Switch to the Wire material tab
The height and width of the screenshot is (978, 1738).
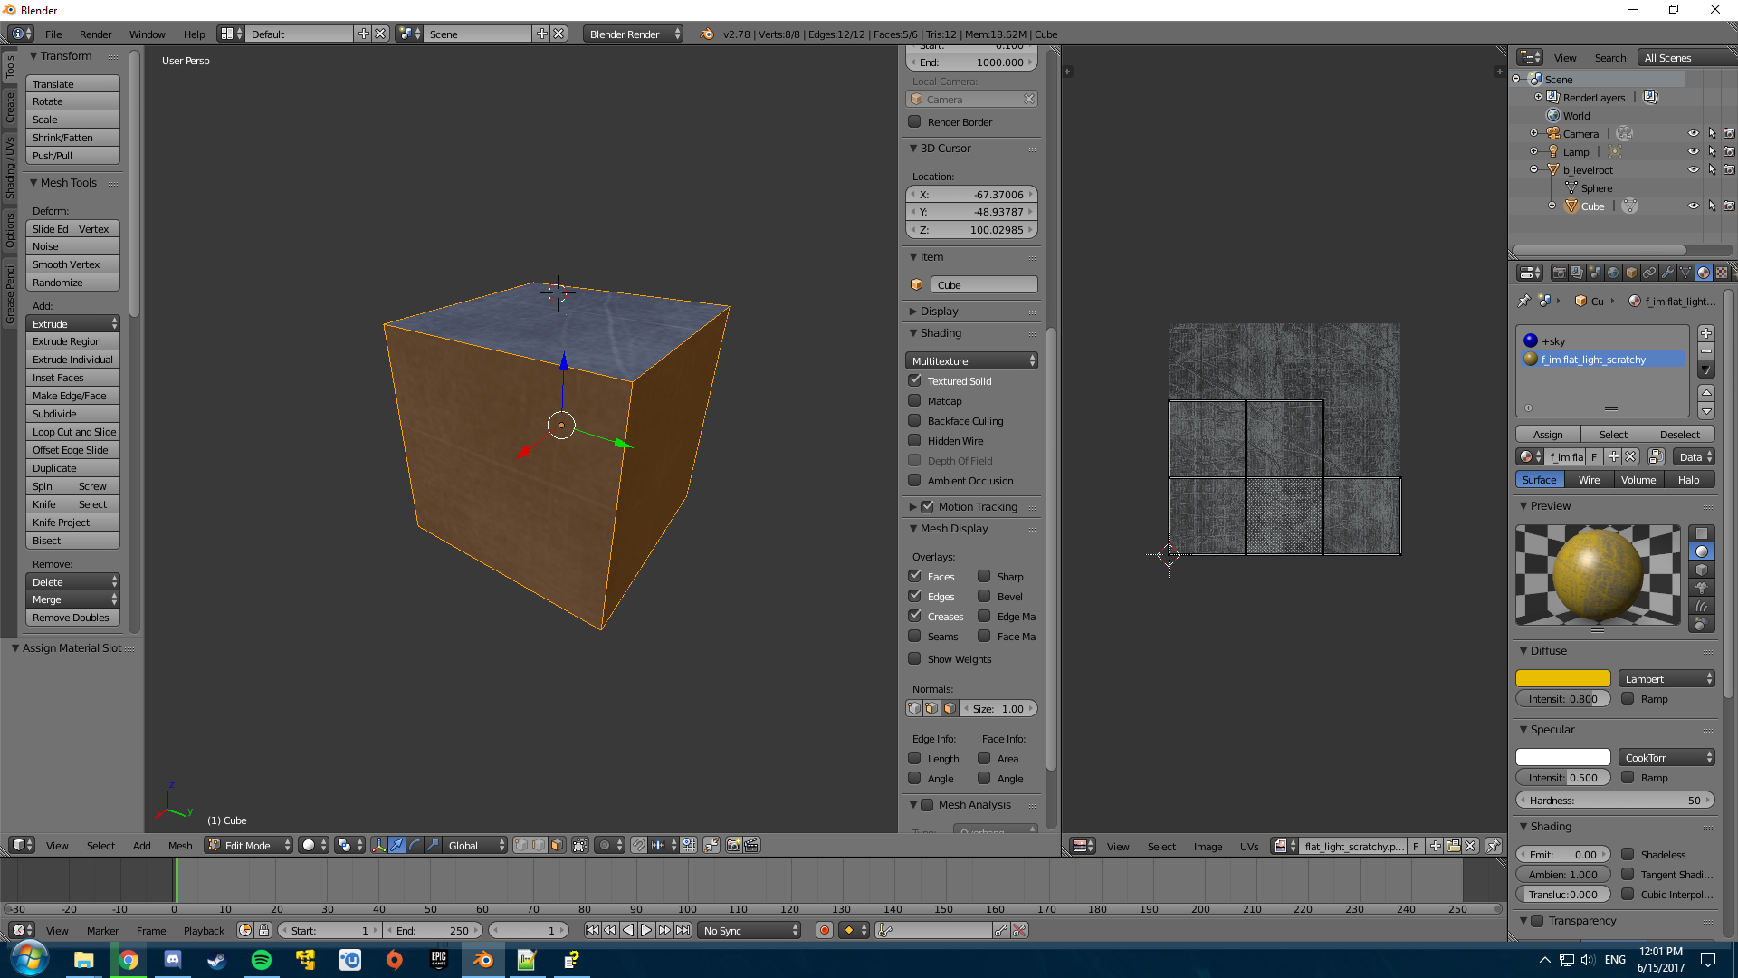[x=1589, y=480]
